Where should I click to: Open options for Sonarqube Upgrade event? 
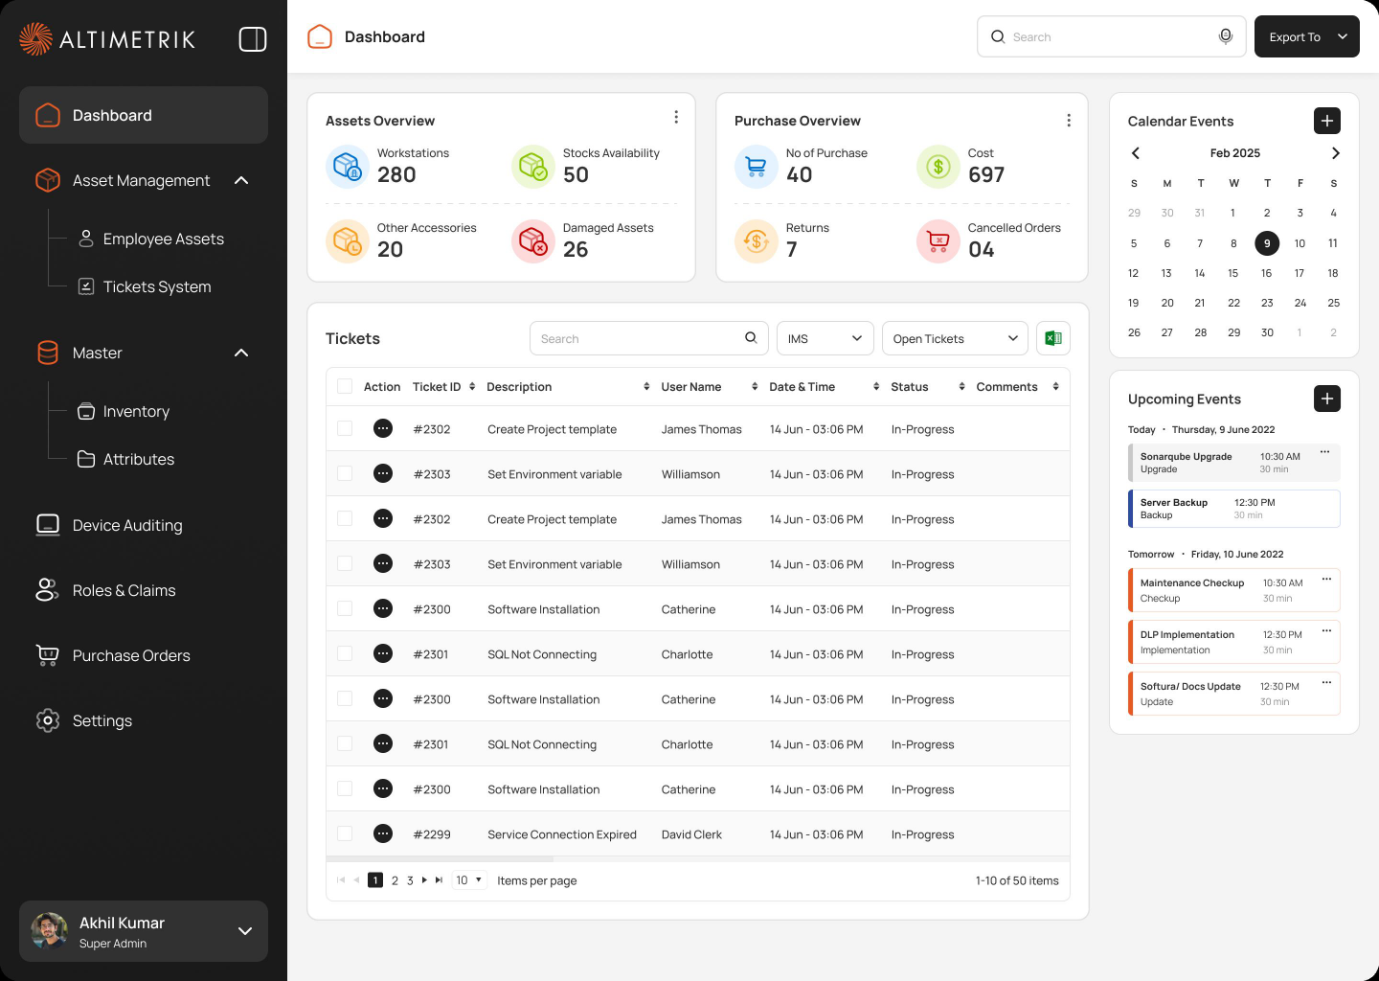(1325, 451)
